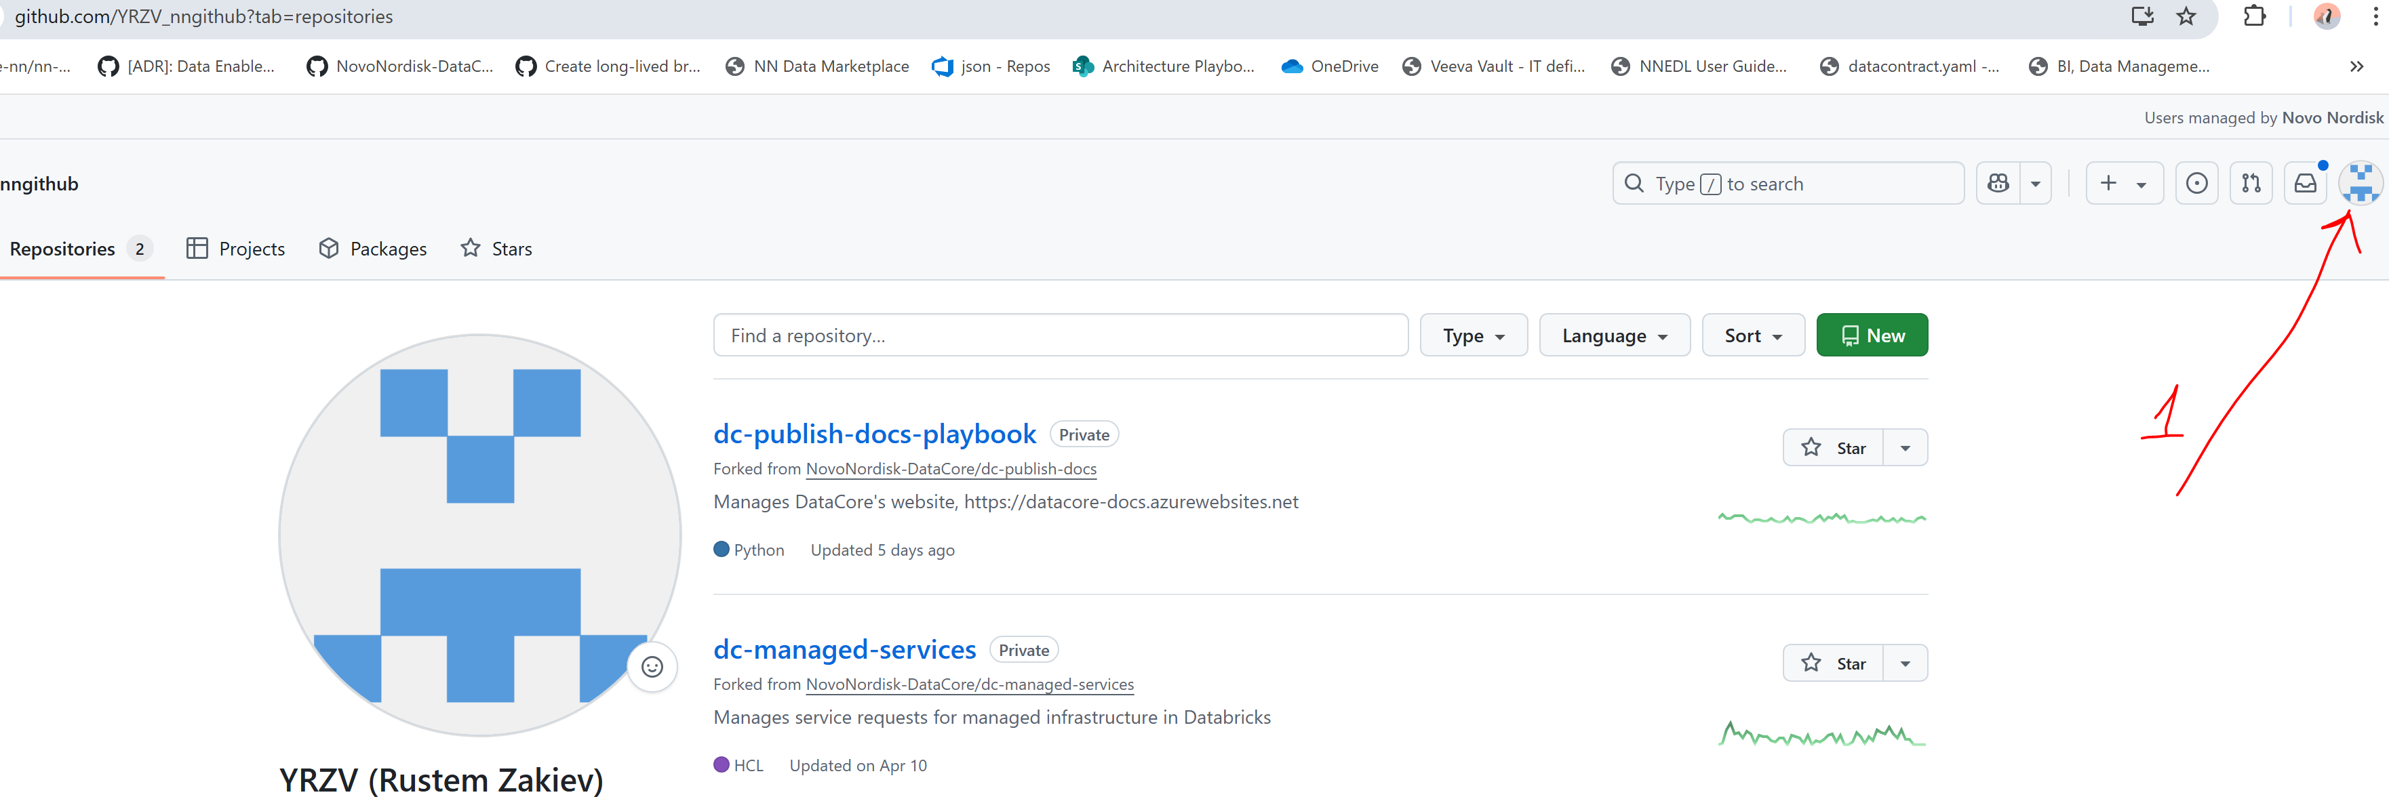The width and height of the screenshot is (2389, 799).
Task: Star the dc-managed-services repository
Action: click(x=1834, y=663)
